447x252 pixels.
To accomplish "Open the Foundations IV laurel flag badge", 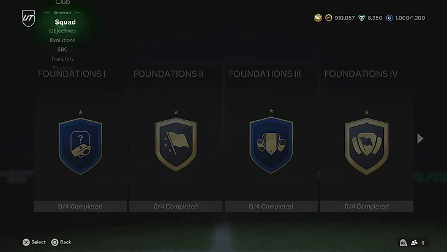I will 367,146.
